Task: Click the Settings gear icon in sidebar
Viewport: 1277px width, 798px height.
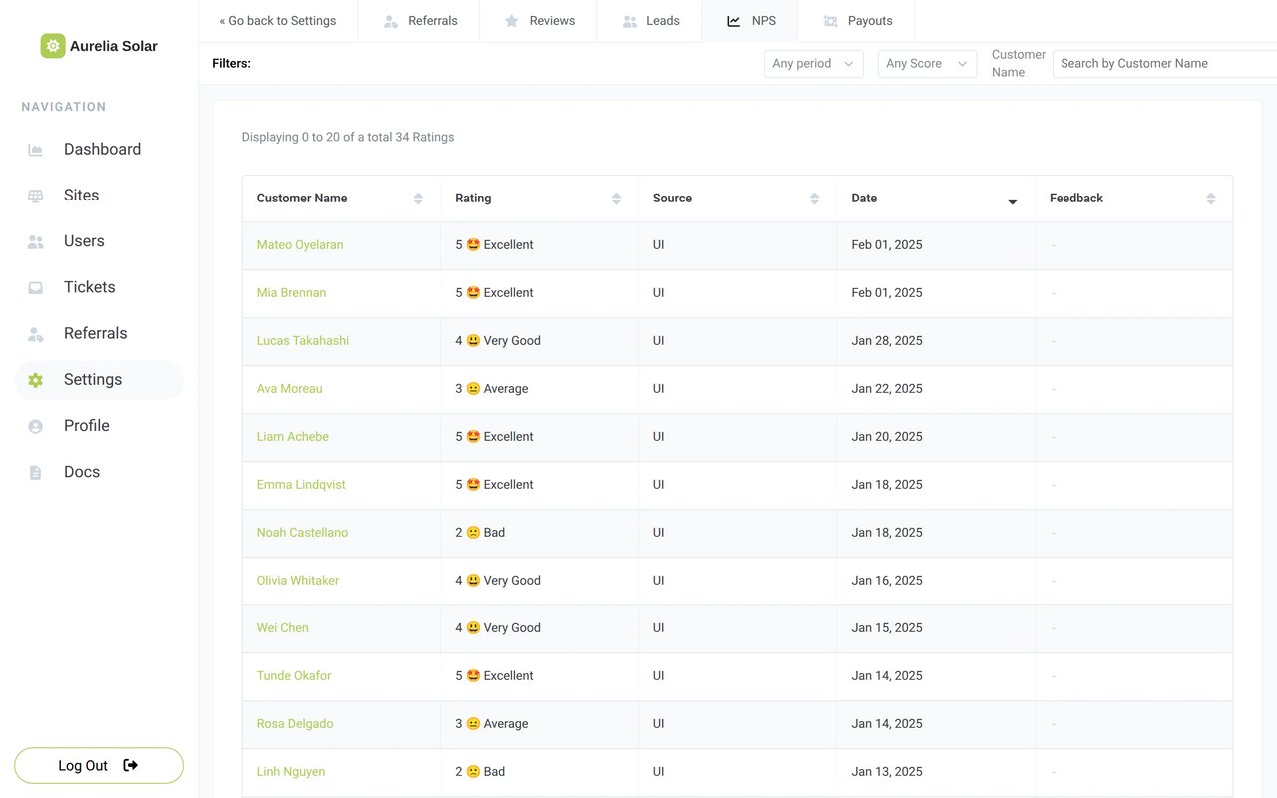Action: point(36,380)
